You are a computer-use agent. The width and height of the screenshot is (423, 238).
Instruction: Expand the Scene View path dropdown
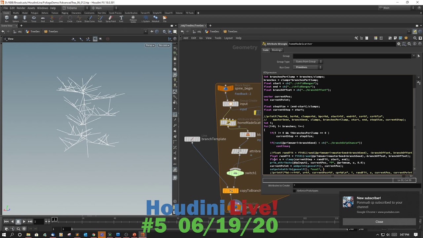(x=145, y=32)
